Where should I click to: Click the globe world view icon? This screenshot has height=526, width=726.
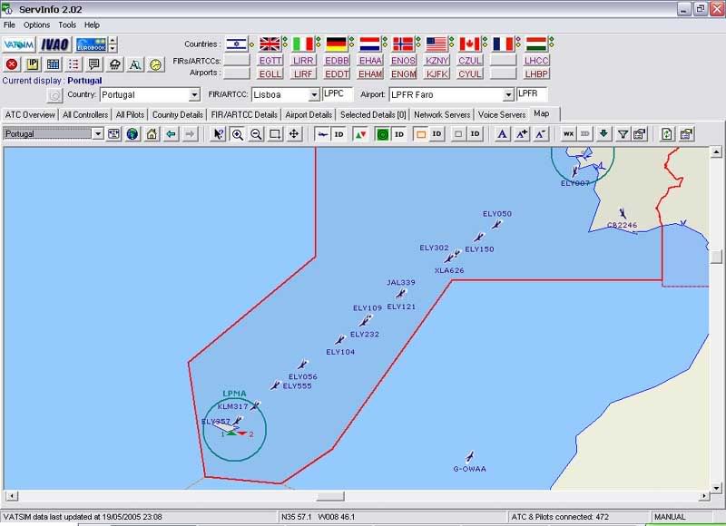132,134
